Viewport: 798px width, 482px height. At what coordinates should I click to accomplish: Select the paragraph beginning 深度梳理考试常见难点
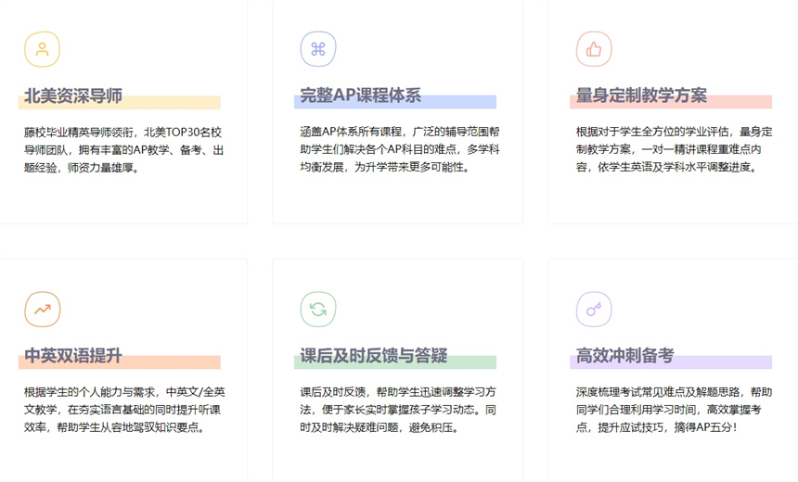click(x=674, y=410)
